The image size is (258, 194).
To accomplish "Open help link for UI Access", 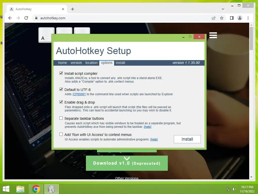I will [154, 139].
